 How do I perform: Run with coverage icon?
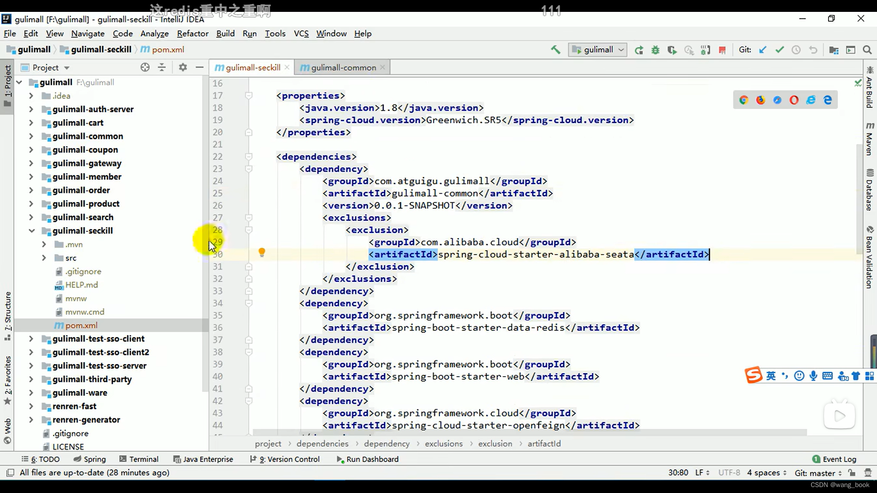pos(672,50)
